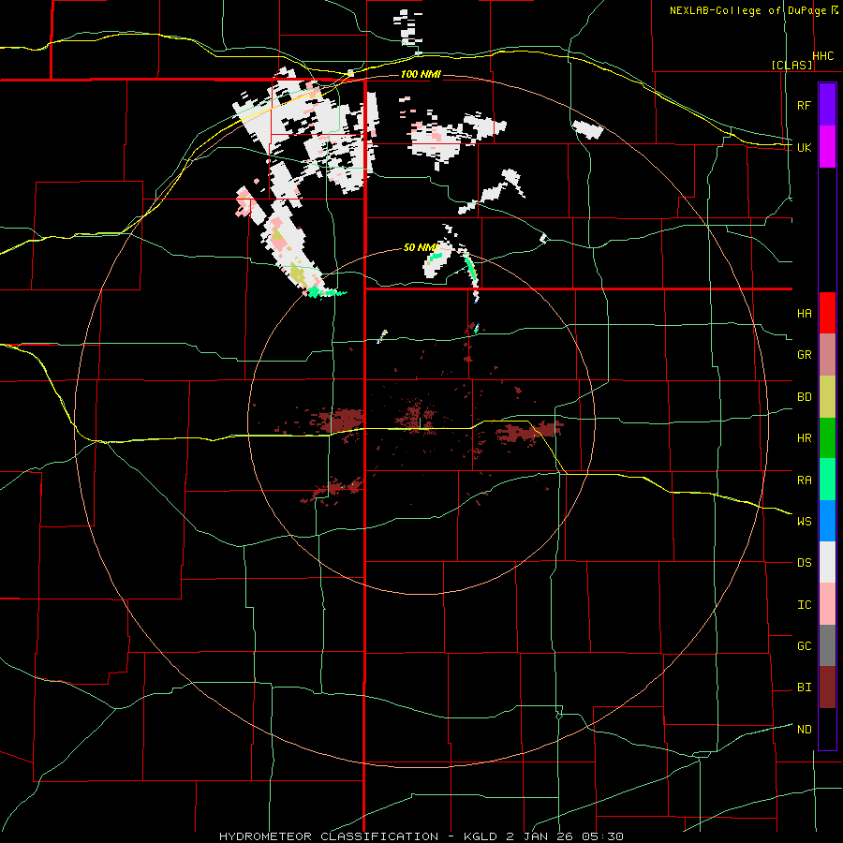The image size is (843, 843).
Task: Click the HYDROMETEOR CLASSIFICATION title text
Action: tap(329, 836)
